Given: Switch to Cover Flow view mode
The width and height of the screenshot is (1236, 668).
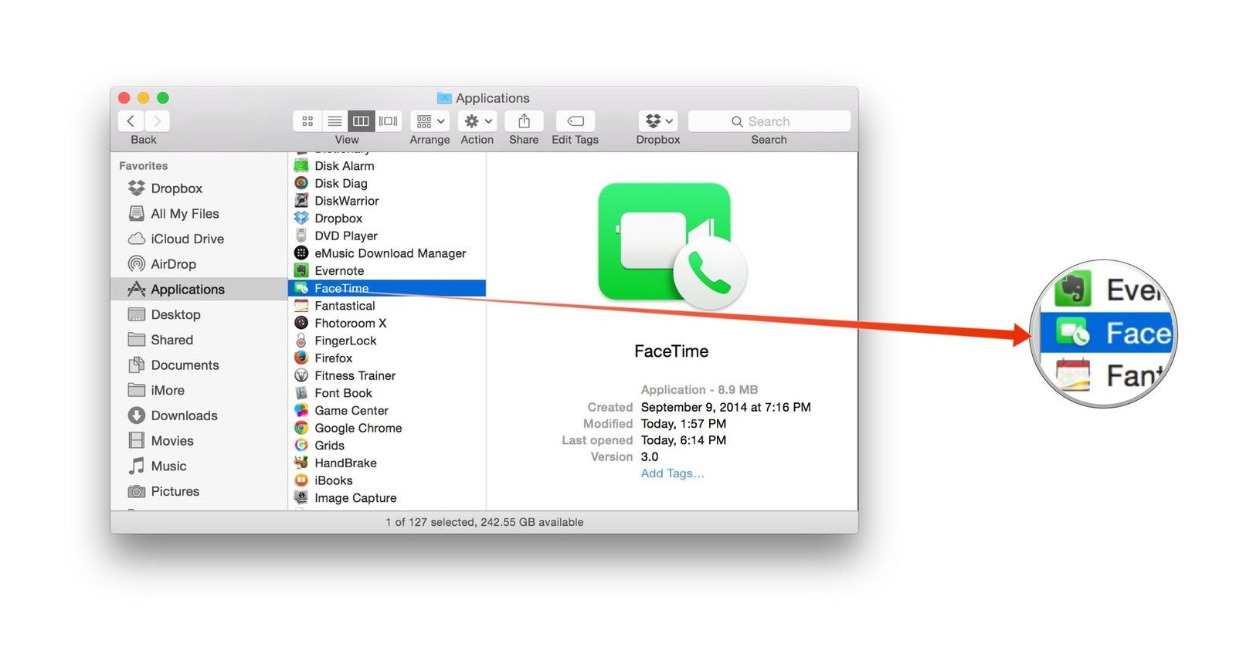Looking at the screenshot, I should pyautogui.click(x=389, y=121).
